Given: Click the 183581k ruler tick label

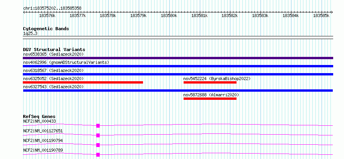Looking at the screenshot, I should coord(200,16).
